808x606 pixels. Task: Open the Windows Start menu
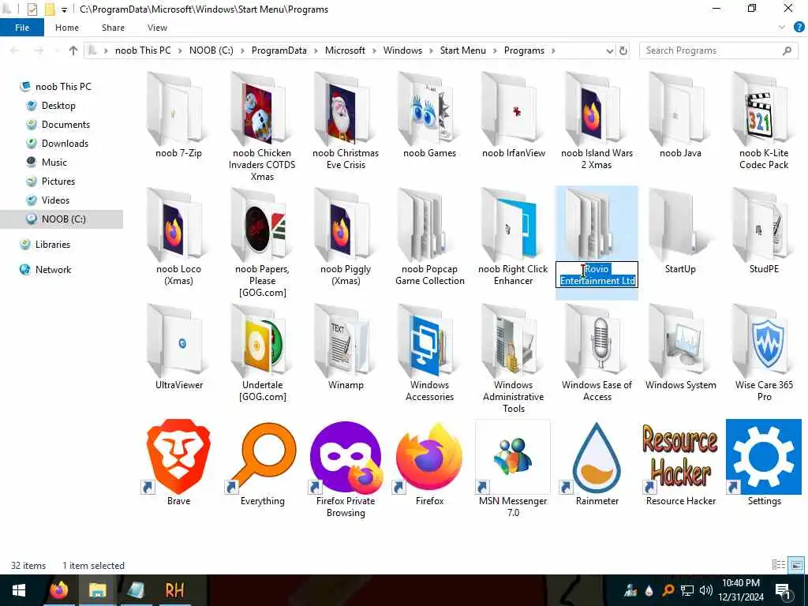[19, 590]
